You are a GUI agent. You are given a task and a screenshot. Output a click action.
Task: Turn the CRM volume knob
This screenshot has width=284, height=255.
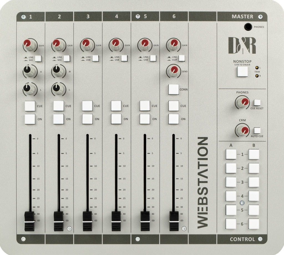point(242,131)
